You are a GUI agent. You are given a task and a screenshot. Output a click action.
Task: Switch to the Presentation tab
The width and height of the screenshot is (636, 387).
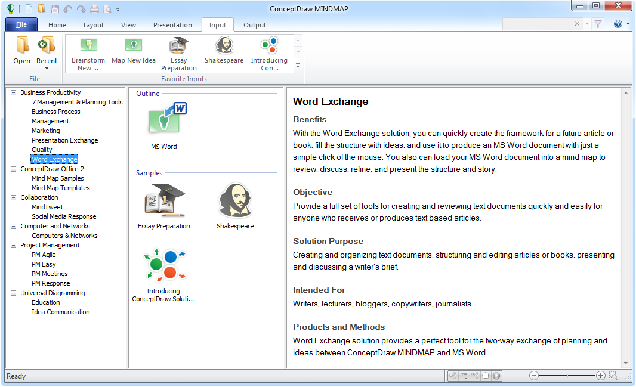coord(172,25)
